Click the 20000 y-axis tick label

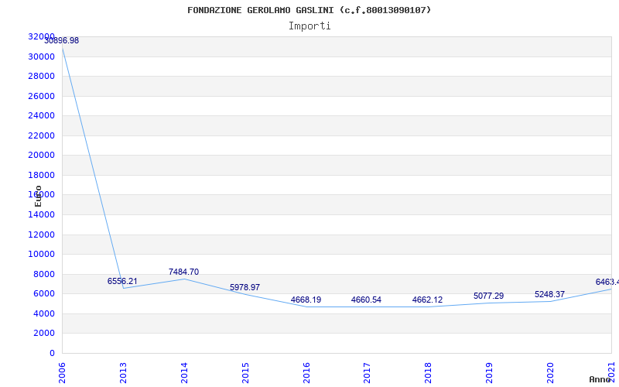coord(42,156)
